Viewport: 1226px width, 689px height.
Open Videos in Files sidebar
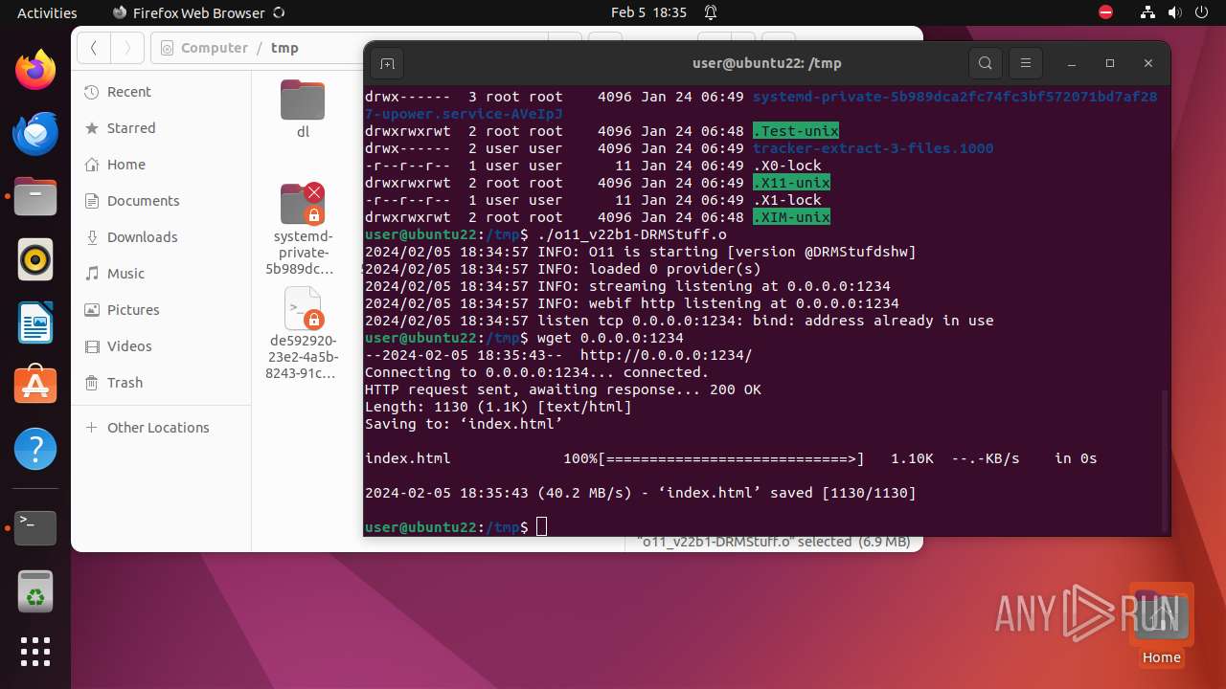161,346
